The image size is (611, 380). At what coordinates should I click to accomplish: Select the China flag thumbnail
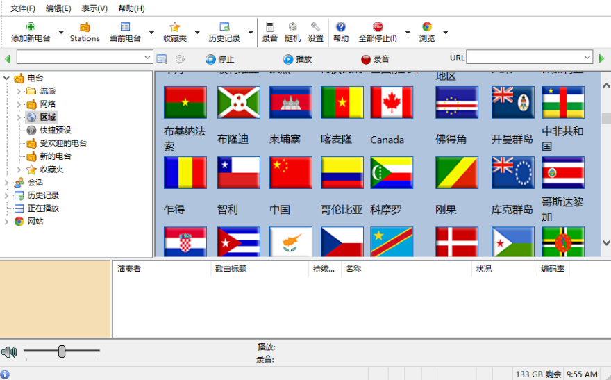pos(291,173)
